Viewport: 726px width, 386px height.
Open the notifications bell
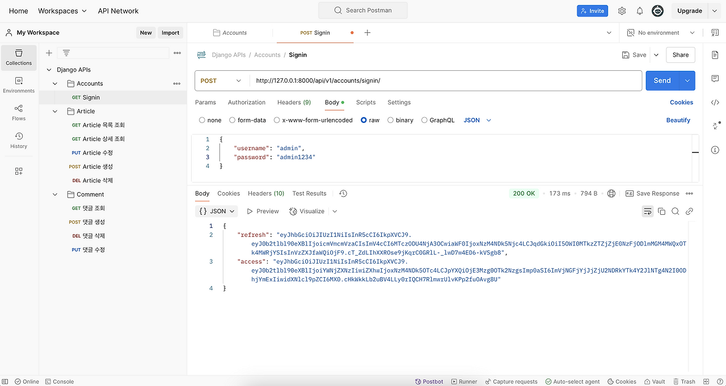[640, 11]
